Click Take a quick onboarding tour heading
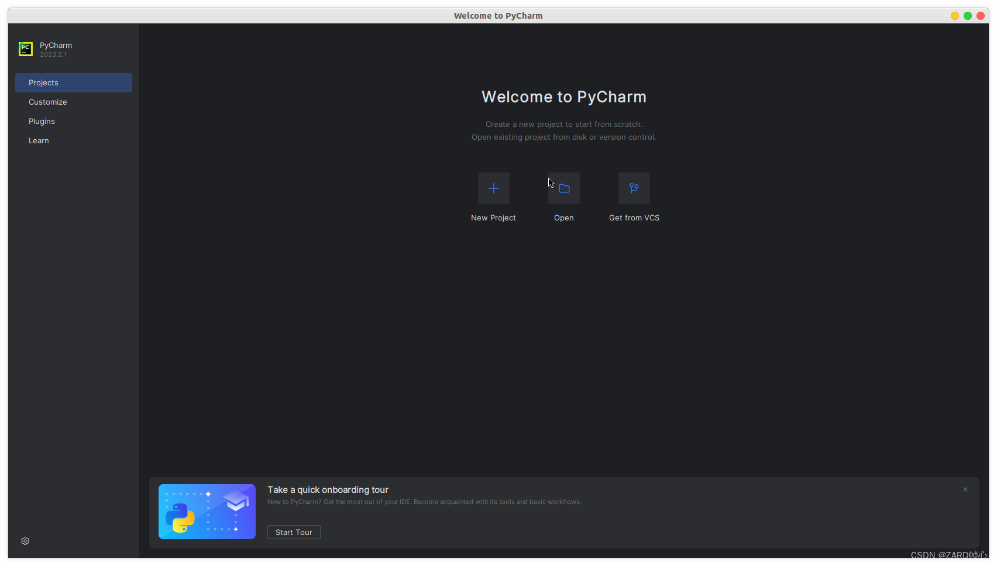 click(328, 490)
